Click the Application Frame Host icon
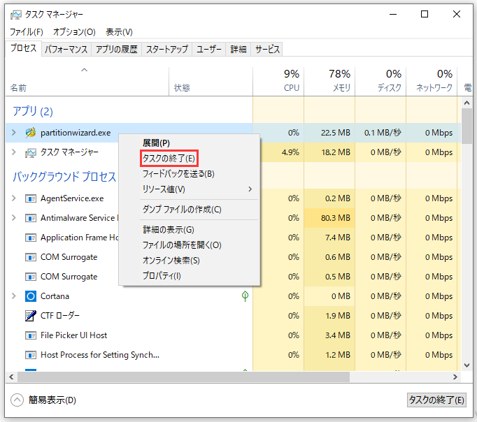The image size is (477, 422). coord(30,238)
